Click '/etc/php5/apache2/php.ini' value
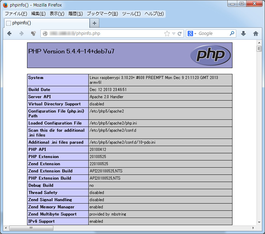This screenshot has width=265, height=234. tap(113, 123)
